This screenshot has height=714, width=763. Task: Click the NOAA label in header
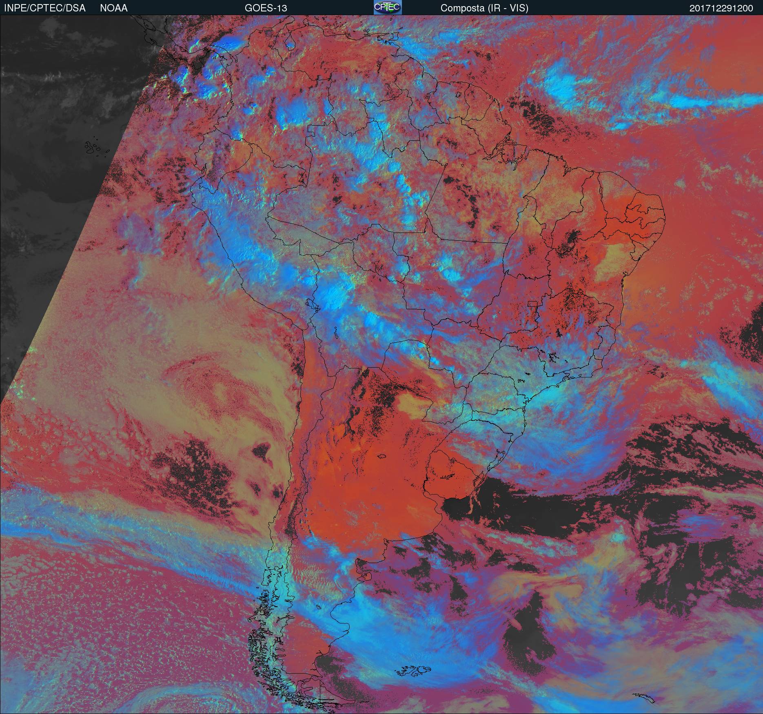pyautogui.click(x=114, y=8)
